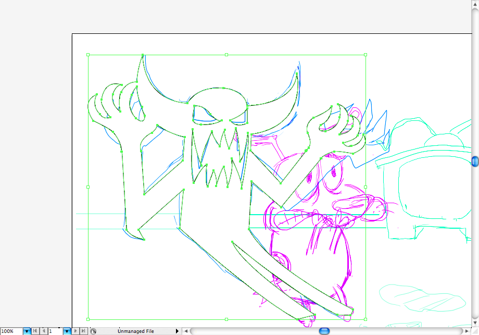
Task: Click the top-right bounding box handle
Action: coord(365,55)
